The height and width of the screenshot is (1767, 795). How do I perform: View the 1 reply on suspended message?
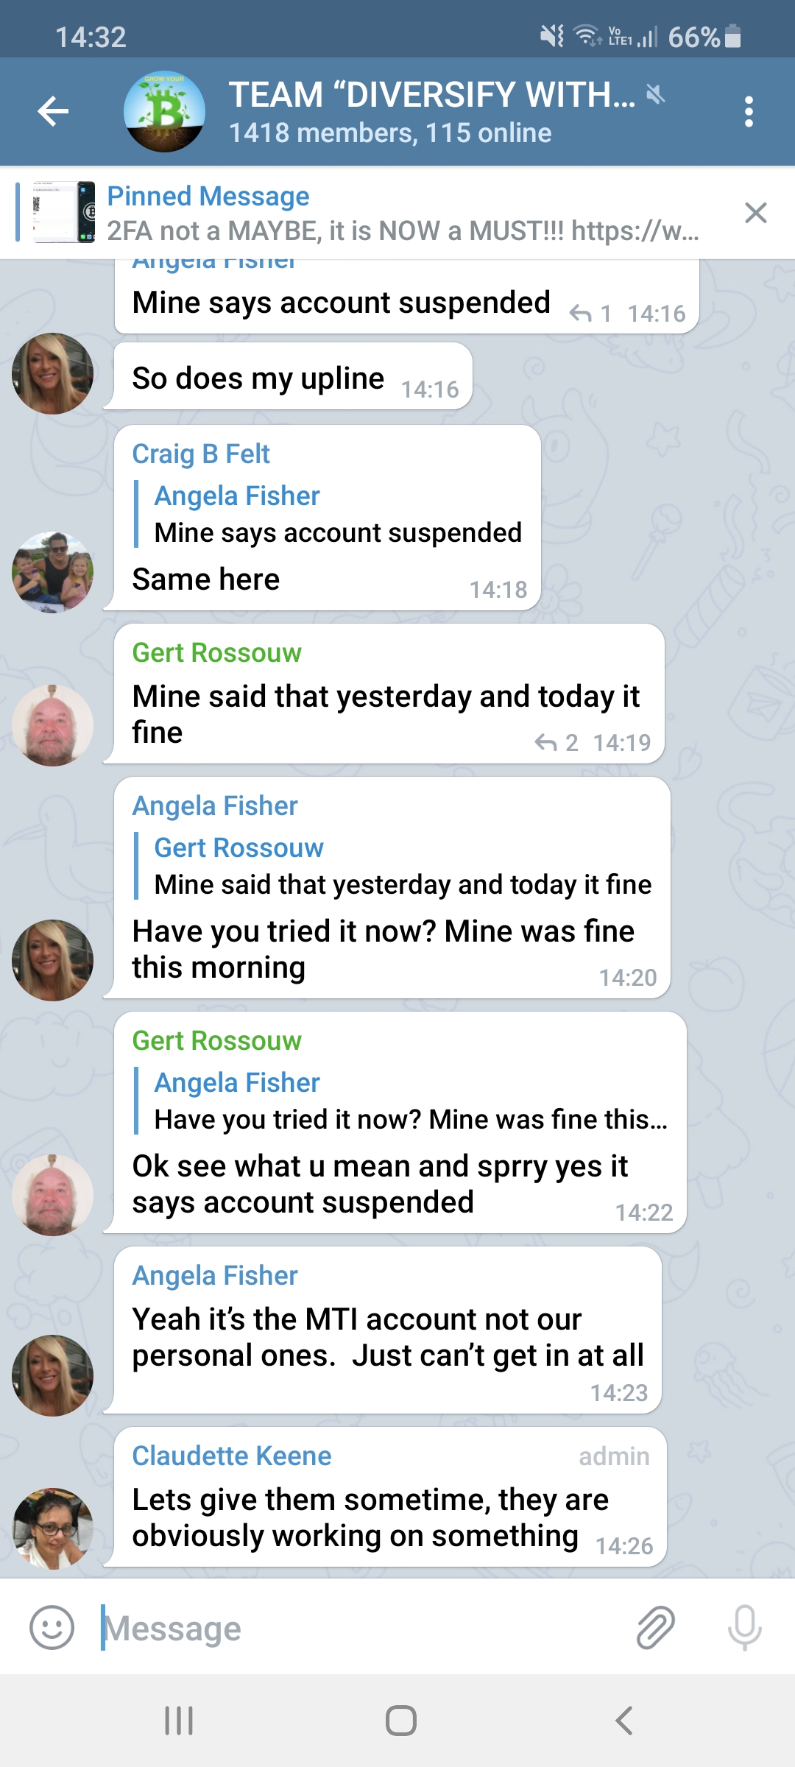[x=590, y=314]
